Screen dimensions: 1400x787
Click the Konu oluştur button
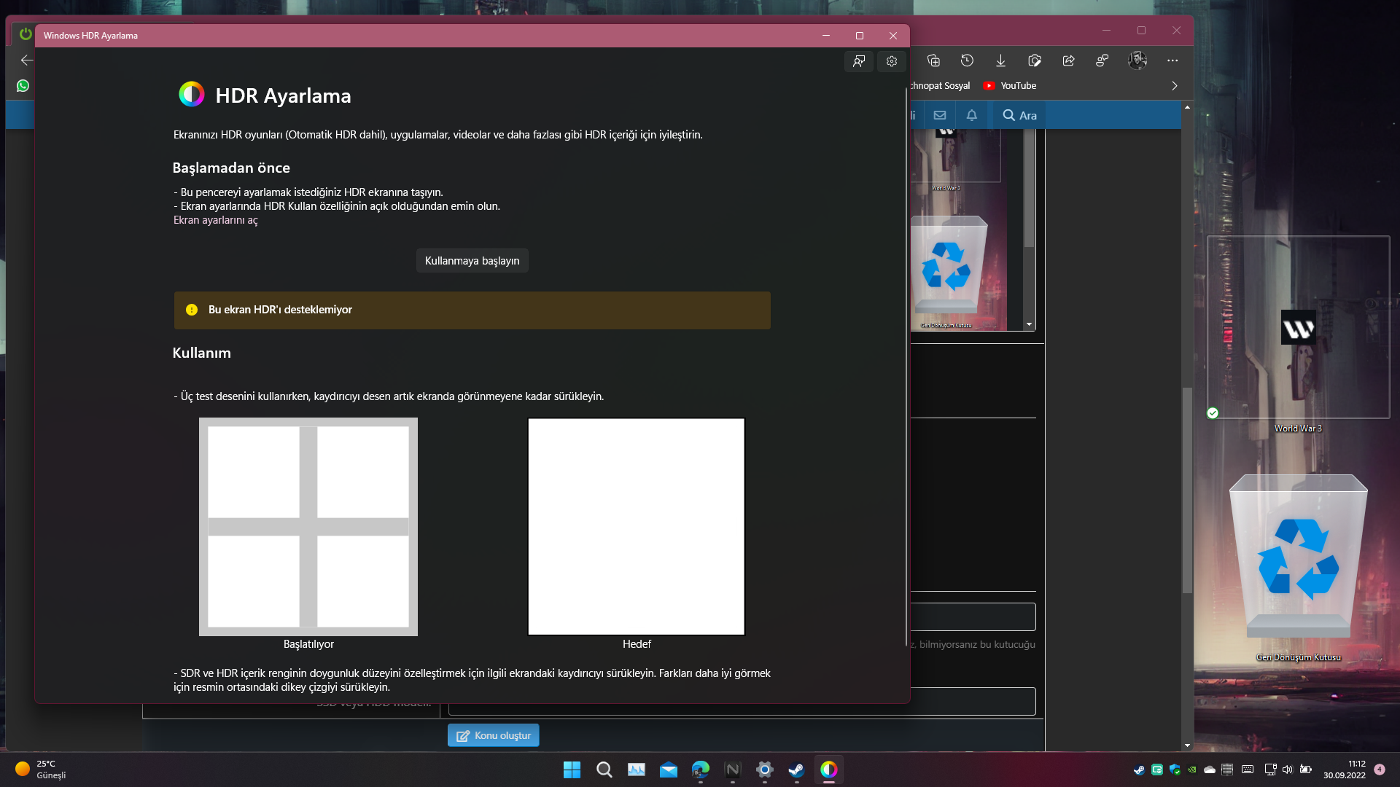coord(494,735)
